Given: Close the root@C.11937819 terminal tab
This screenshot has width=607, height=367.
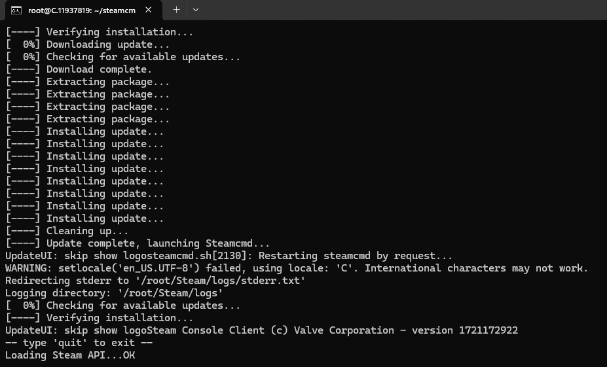Looking at the screenshot, I should 148,10.
